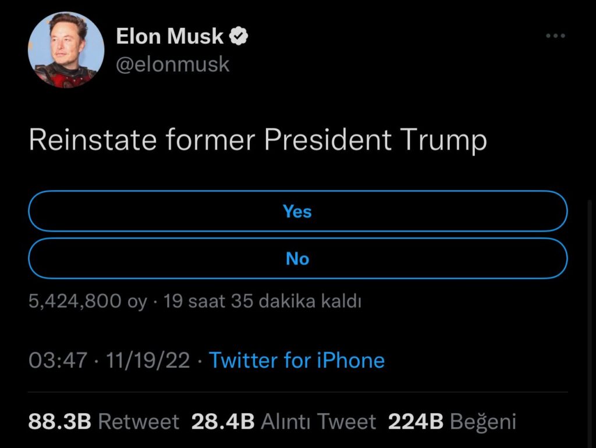Open the @elonmusk handle link
The width and height of the screenshot is (596, 448).
[173, 64]
